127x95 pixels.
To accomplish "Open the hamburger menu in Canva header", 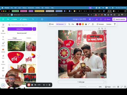I will tap(3, 19).
